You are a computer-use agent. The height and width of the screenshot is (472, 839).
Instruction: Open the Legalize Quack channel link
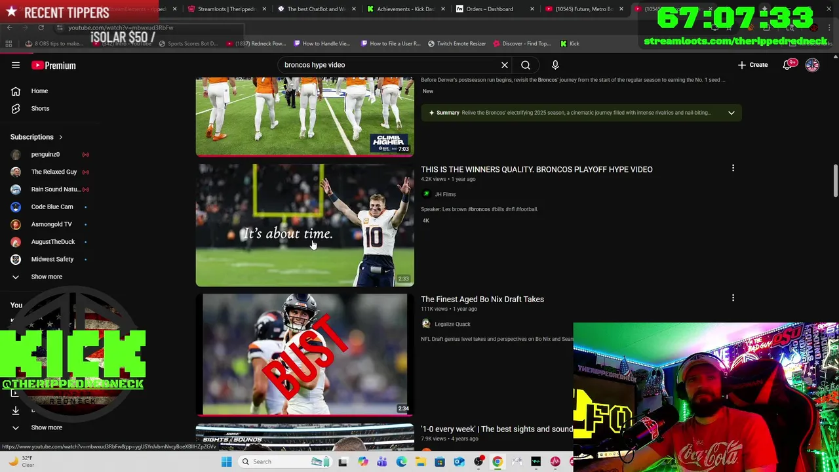click(452, 324)
